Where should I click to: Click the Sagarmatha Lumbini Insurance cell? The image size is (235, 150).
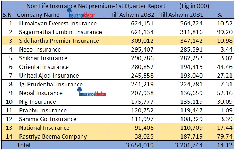point(60,32)
